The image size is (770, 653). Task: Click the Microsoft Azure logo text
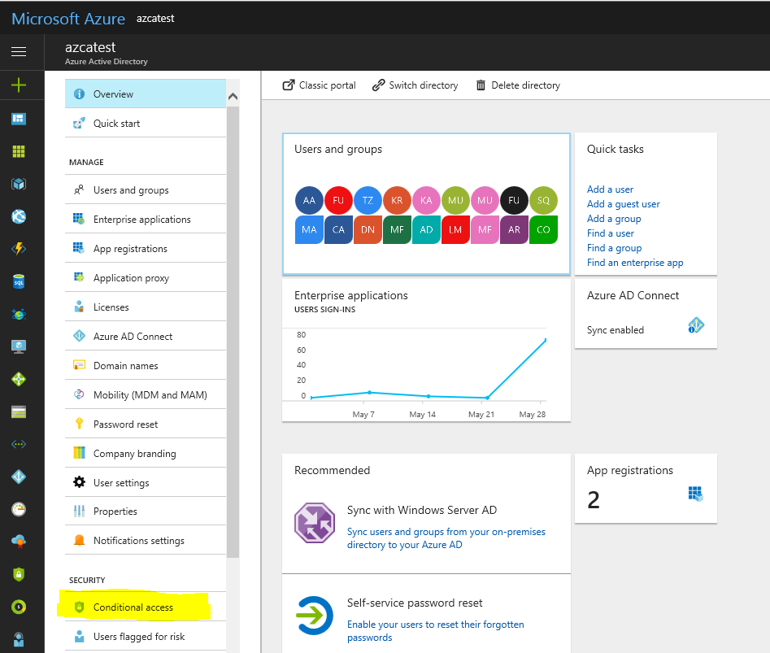click(68, 19)
